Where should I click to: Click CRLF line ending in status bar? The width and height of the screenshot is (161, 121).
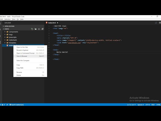(x=153, y=105)
